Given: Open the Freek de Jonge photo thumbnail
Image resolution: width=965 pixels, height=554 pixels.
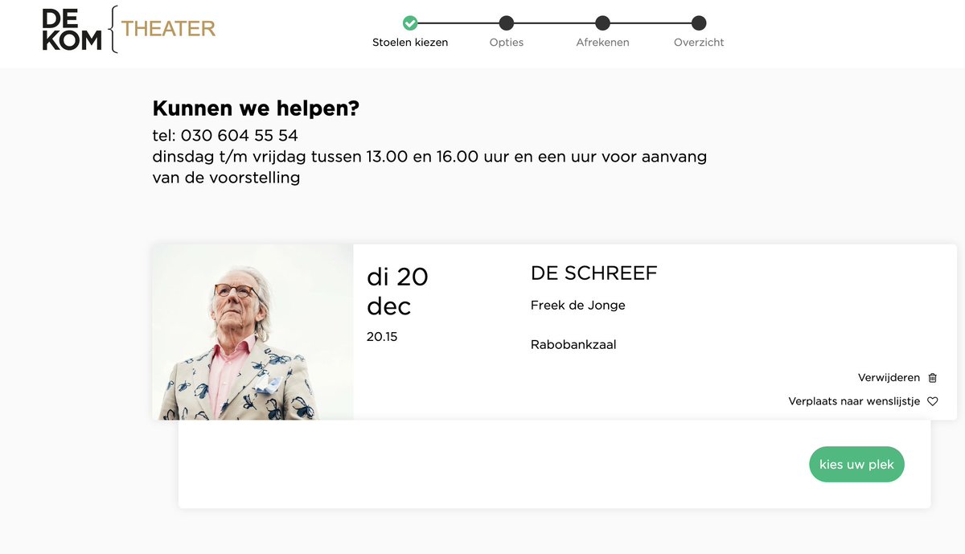Looking at the screenshot, I should coord(253,332).
